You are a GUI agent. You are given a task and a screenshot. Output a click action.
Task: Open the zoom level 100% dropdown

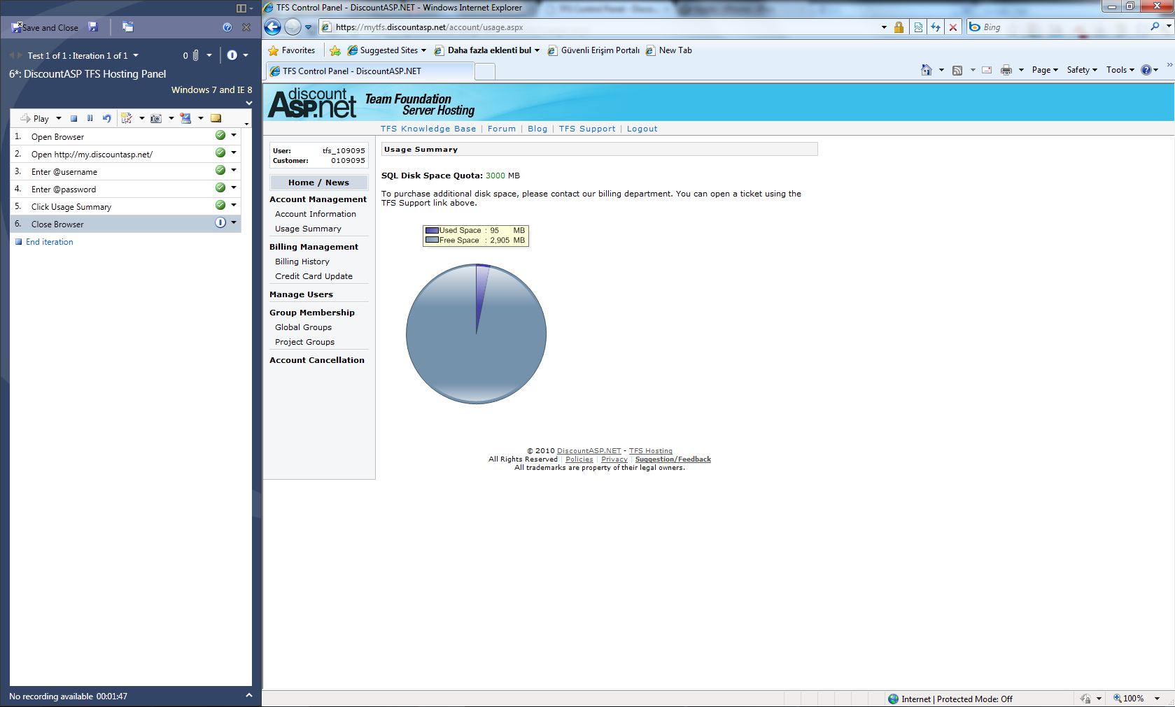1157,699
